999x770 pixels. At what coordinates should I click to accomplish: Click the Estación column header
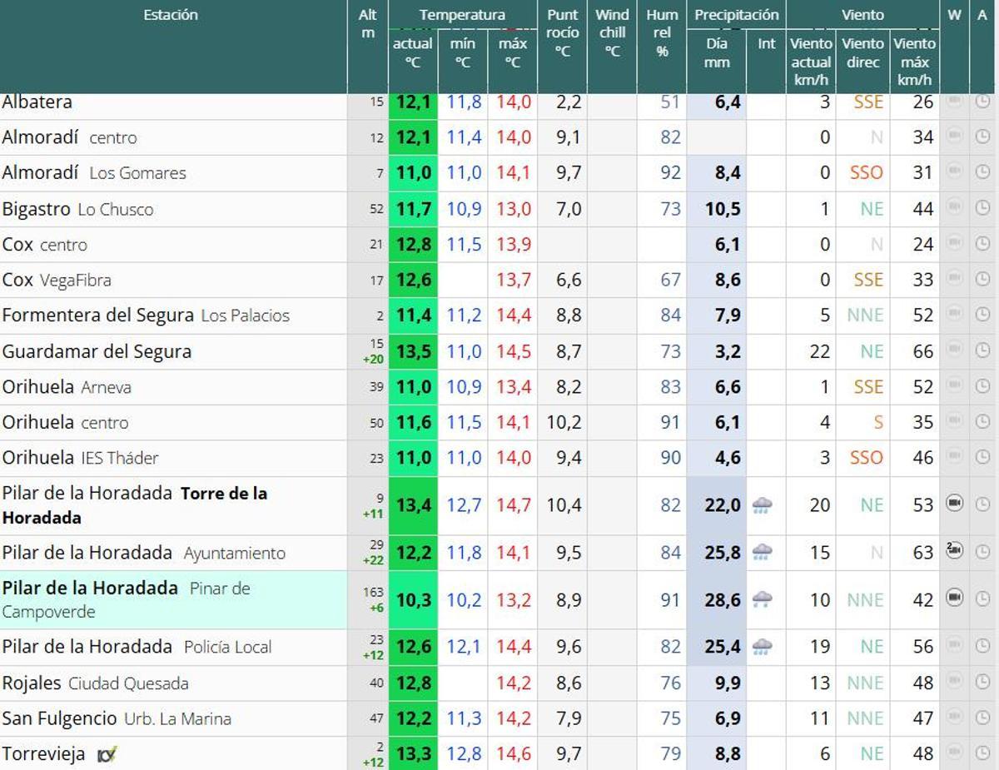point(171,14)
